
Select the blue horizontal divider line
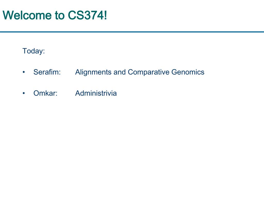[132, 32]
